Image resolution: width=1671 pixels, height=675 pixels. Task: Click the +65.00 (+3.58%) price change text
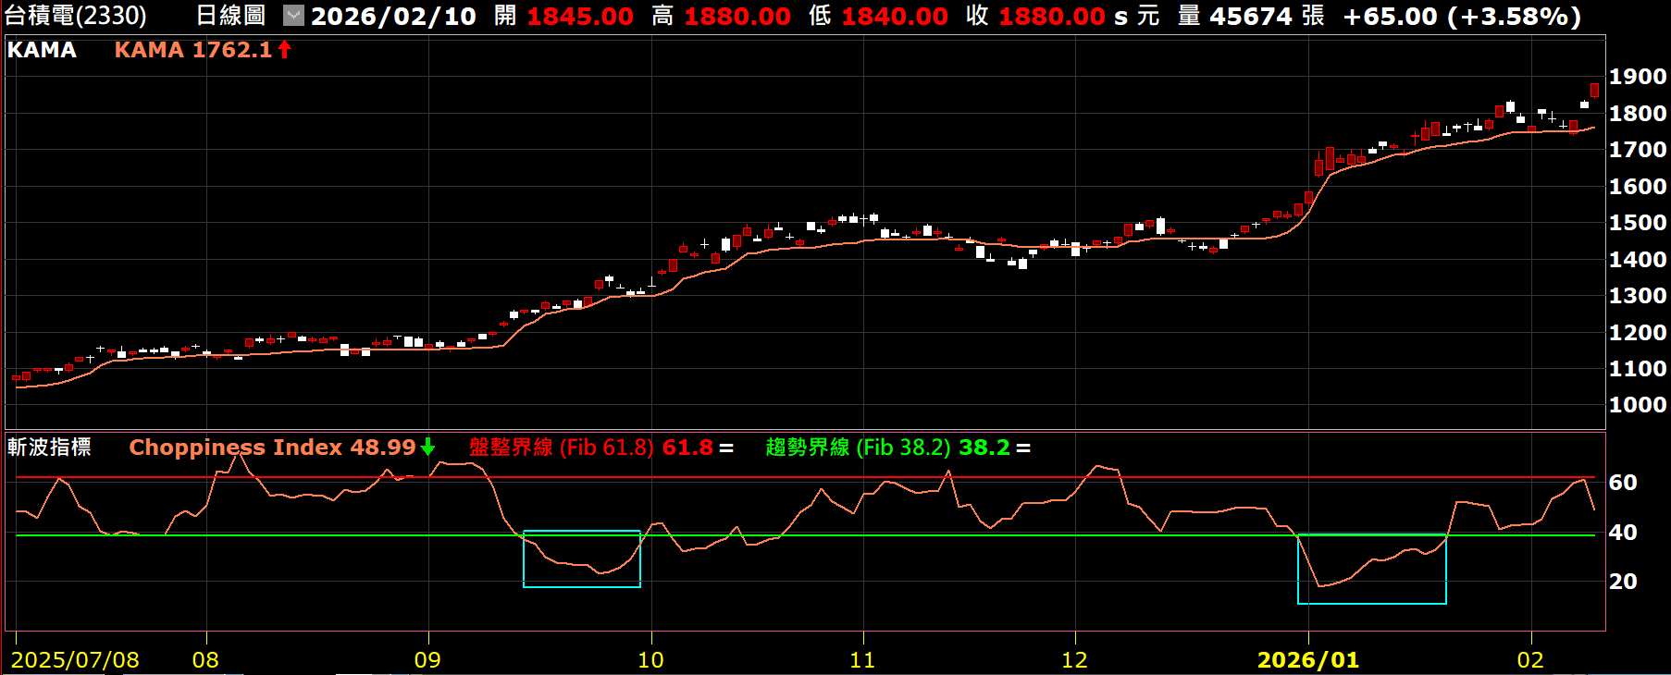tap(1461, 16)
